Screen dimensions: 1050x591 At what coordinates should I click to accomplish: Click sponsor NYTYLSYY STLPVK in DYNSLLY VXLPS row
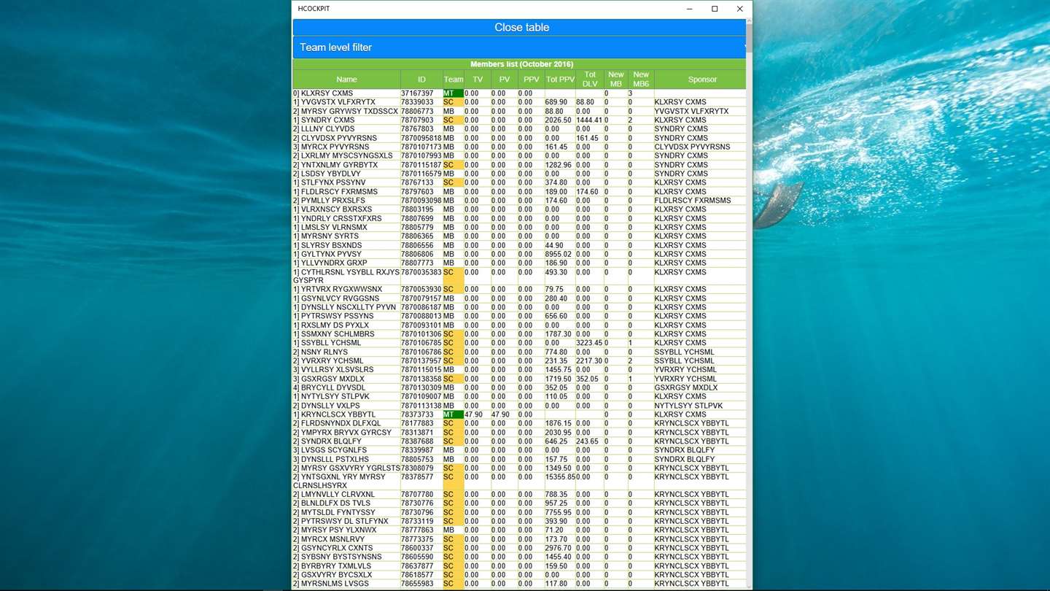[x=689, y=406]
